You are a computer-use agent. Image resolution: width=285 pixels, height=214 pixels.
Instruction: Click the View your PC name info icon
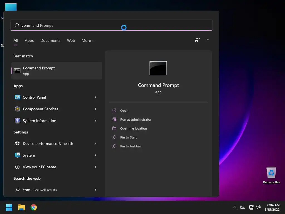tap(18, 167)
